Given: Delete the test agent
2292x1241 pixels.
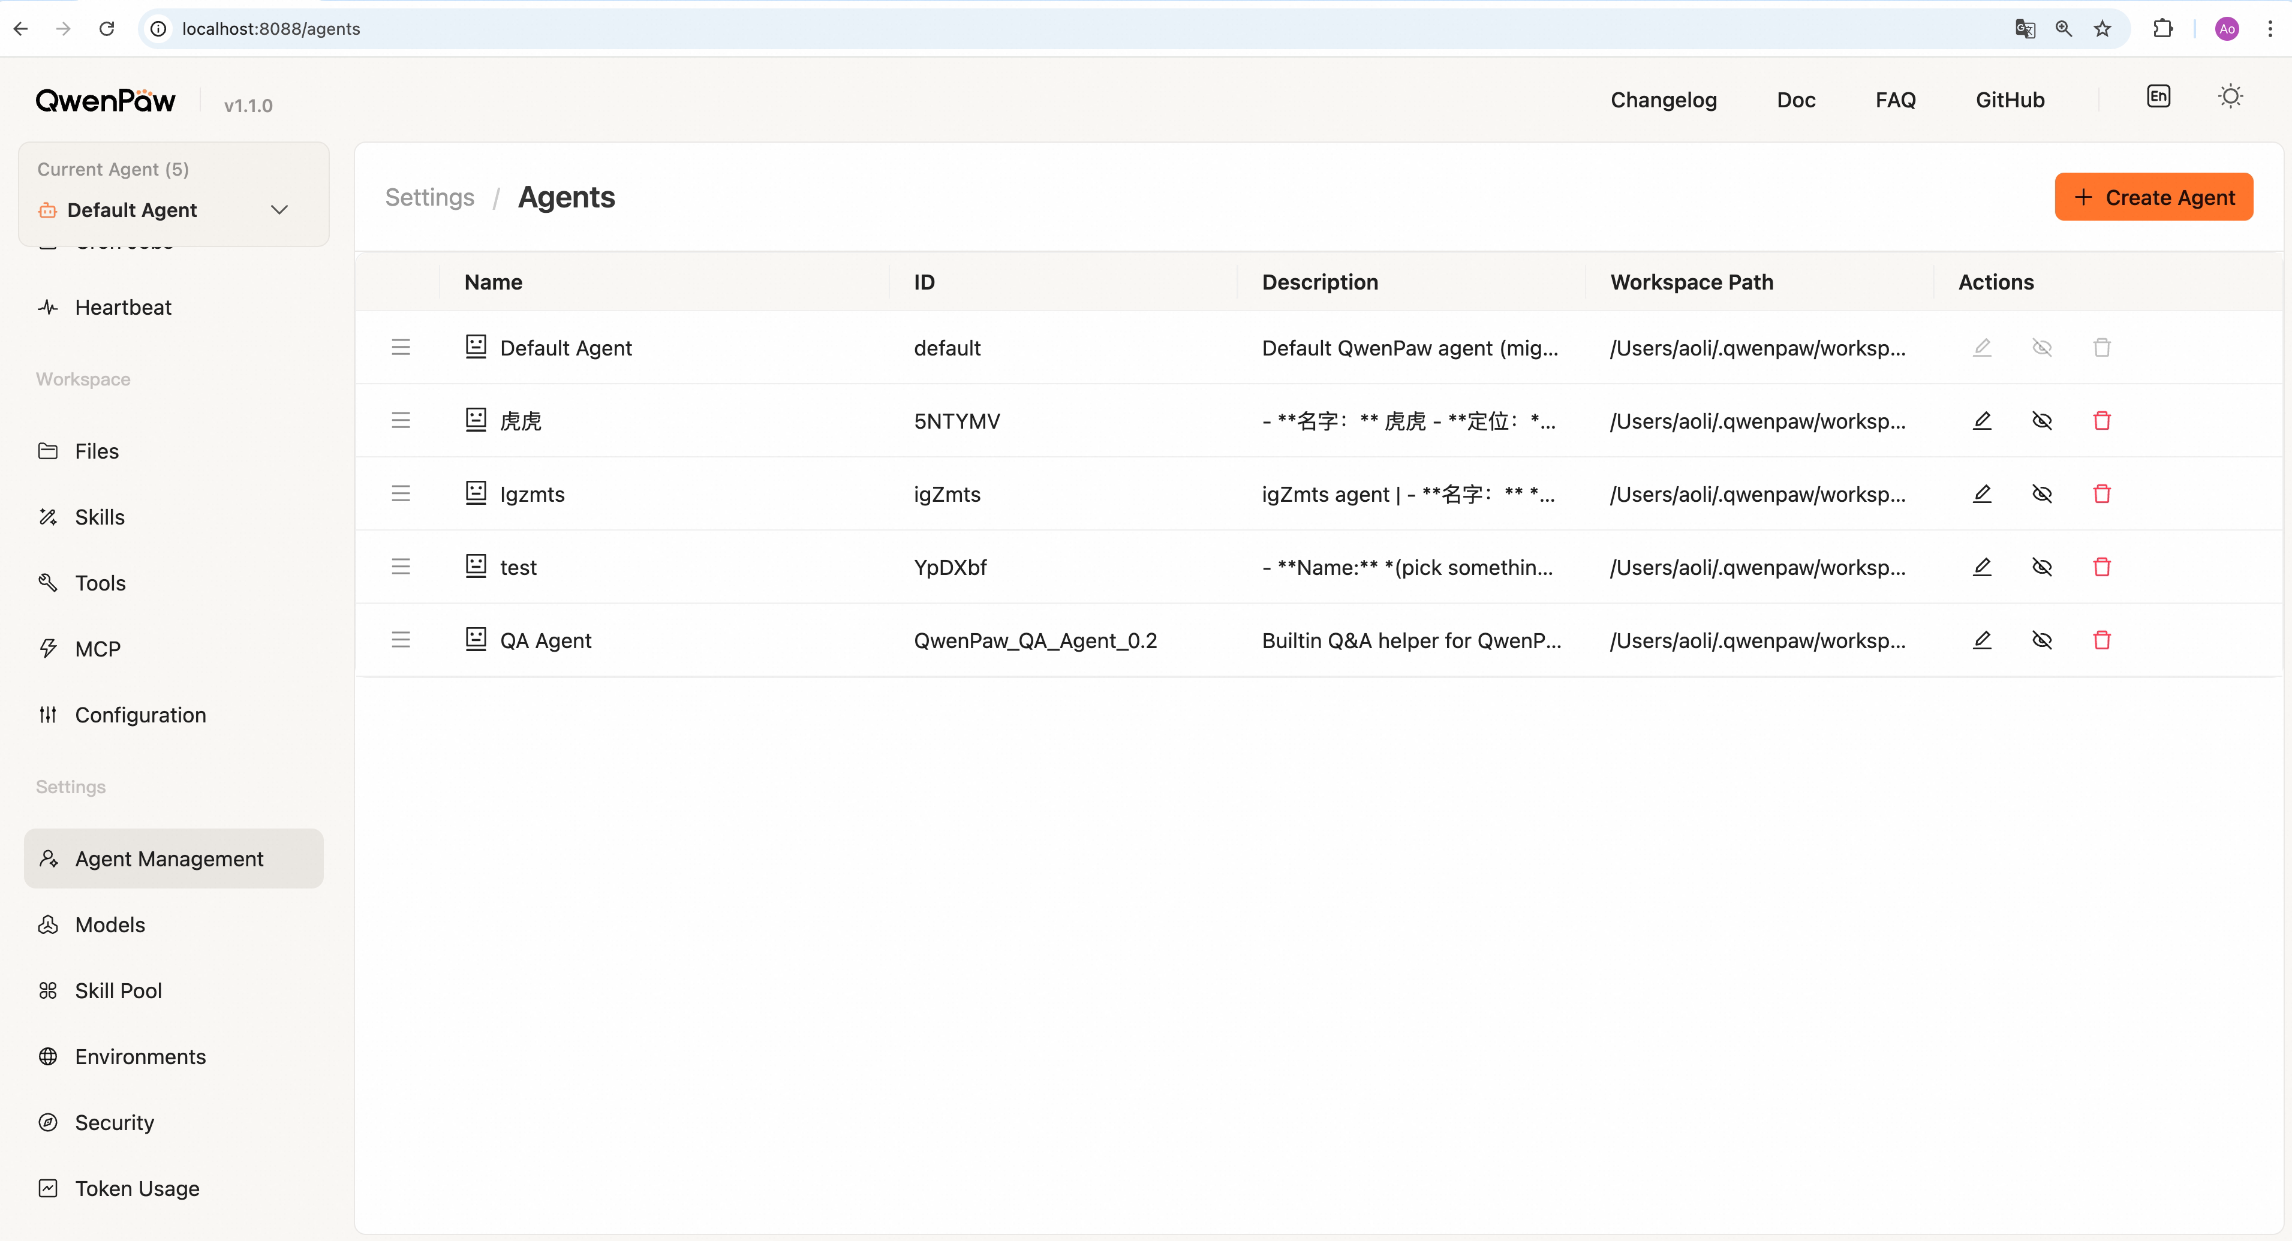Looking at the screenshot, I should pyautogui.click(x=2101, y=567).
